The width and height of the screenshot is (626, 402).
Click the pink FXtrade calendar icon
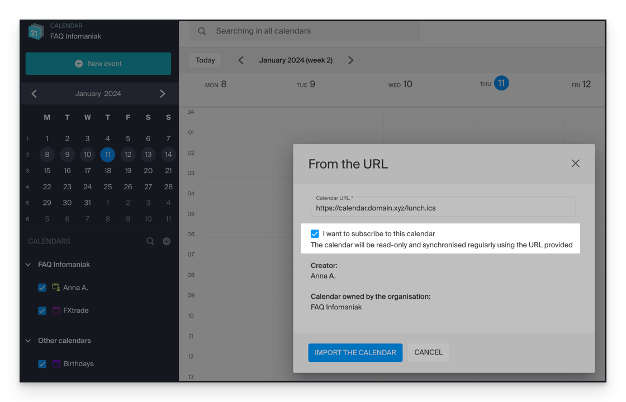point(56,310)
